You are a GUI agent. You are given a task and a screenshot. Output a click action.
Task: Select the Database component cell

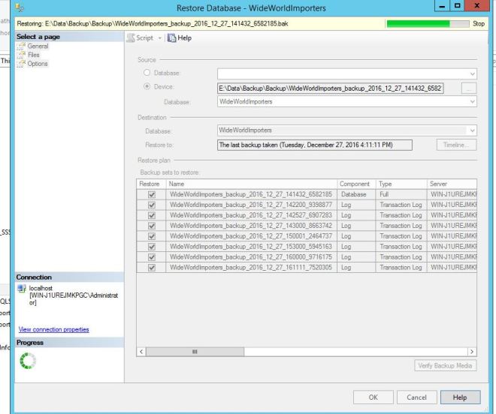click(x=356, y=194)
